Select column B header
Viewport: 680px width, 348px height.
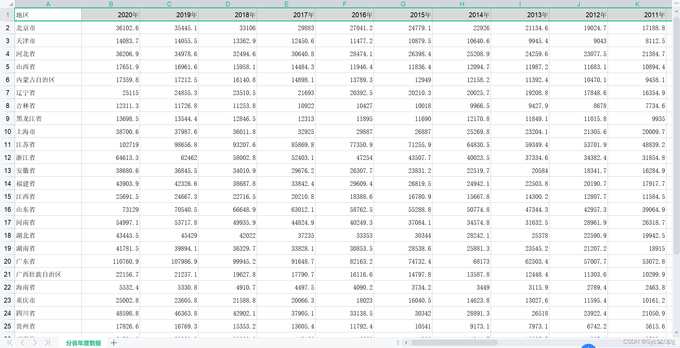click(x=111, y=4)
